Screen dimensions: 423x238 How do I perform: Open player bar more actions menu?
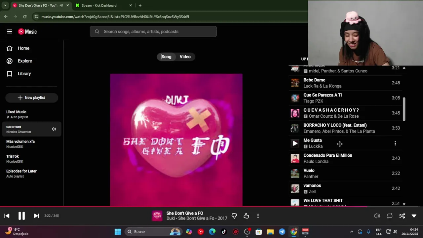click(258, 216)
